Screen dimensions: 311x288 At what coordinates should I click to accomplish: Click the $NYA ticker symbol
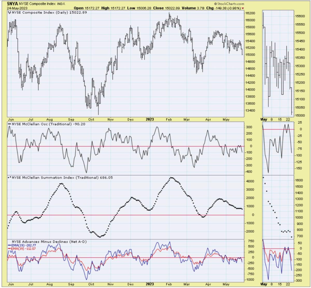point(13,4)
